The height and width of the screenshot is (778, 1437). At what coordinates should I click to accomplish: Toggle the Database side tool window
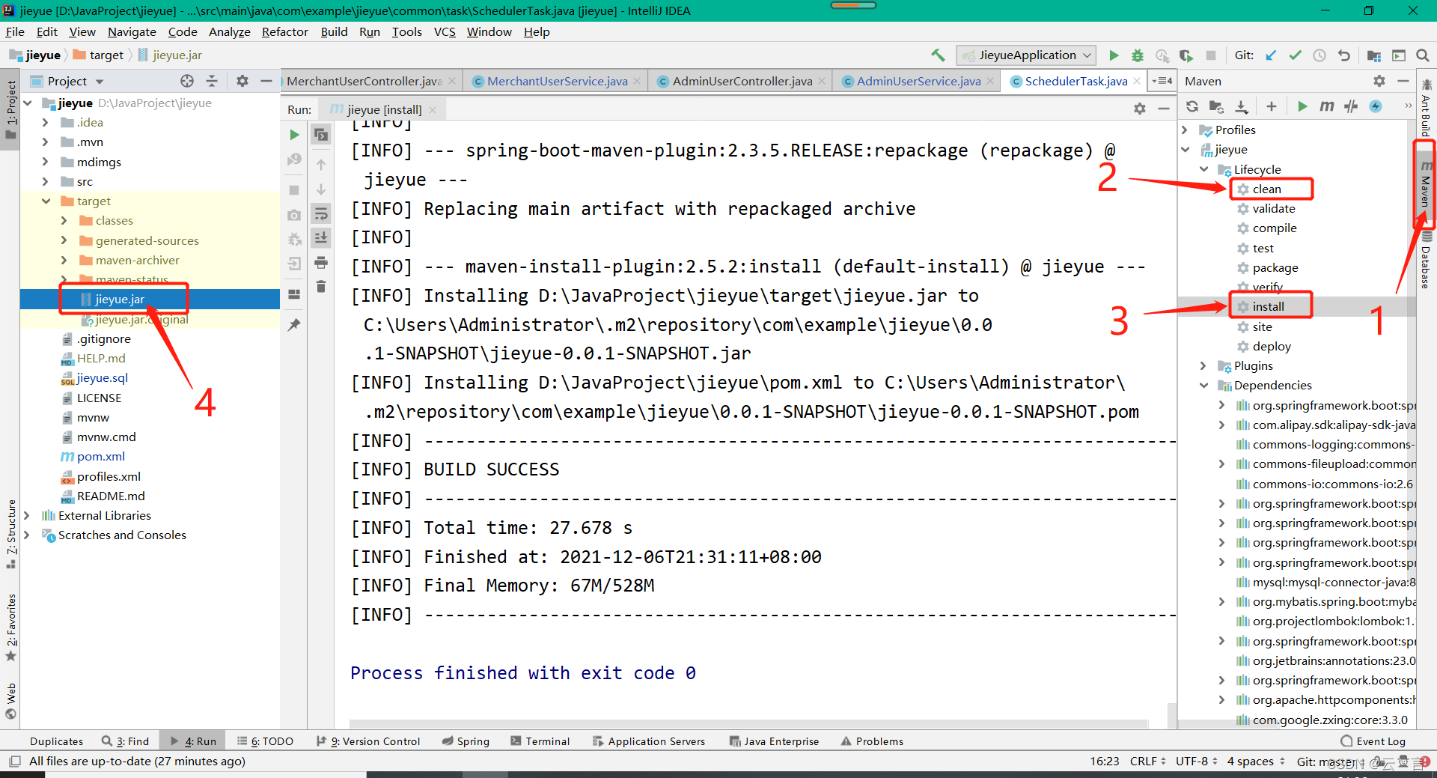click(1427, 261)
